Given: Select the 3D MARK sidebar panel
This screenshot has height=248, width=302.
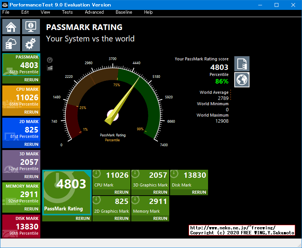Looking at the screenshot, I should coord(21,162).
